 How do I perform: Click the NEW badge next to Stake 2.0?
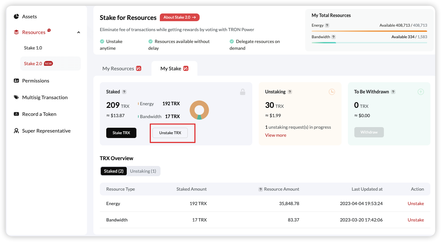tap(48, 64)
